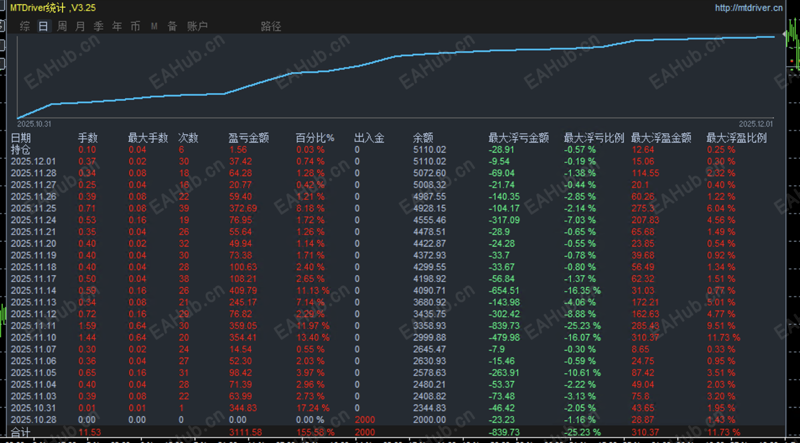Click the 11.53 total lots value

point(89,432)
